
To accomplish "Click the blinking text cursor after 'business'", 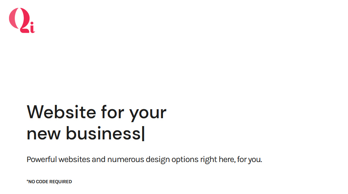I will [x=143, y=133].
